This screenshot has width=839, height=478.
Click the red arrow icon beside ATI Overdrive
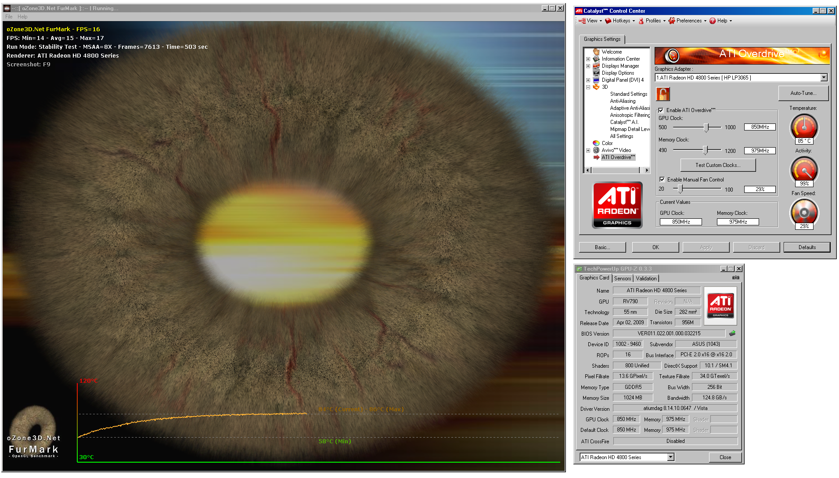pyautogui.click(x=596, y=157)
